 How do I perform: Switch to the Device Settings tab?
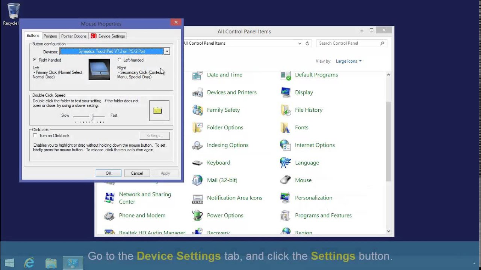[x=108, y=36]
